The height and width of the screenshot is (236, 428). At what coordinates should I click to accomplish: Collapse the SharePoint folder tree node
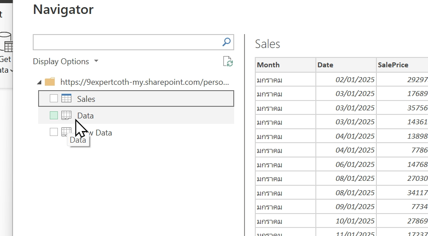(39, 82)
